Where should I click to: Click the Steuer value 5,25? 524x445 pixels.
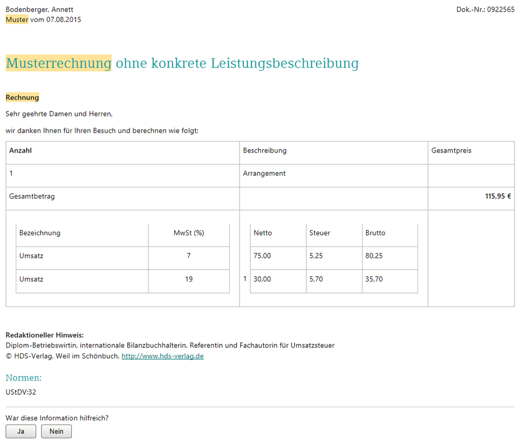pyautogui.click(x=316, y=256)
